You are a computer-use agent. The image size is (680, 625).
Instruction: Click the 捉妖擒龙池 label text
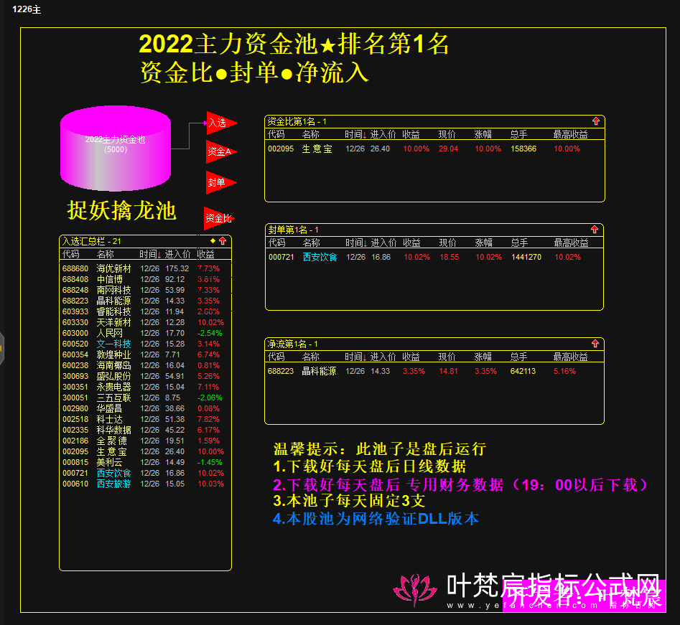tap(124, 212)
